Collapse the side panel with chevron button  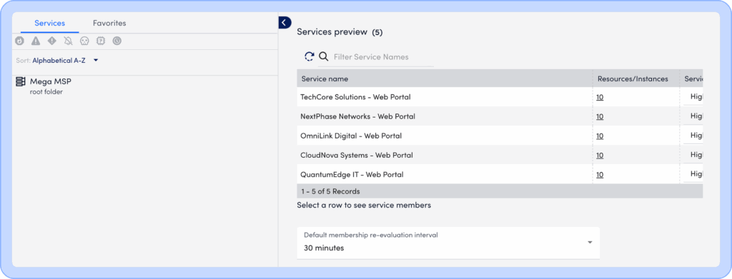click(285, 22)
